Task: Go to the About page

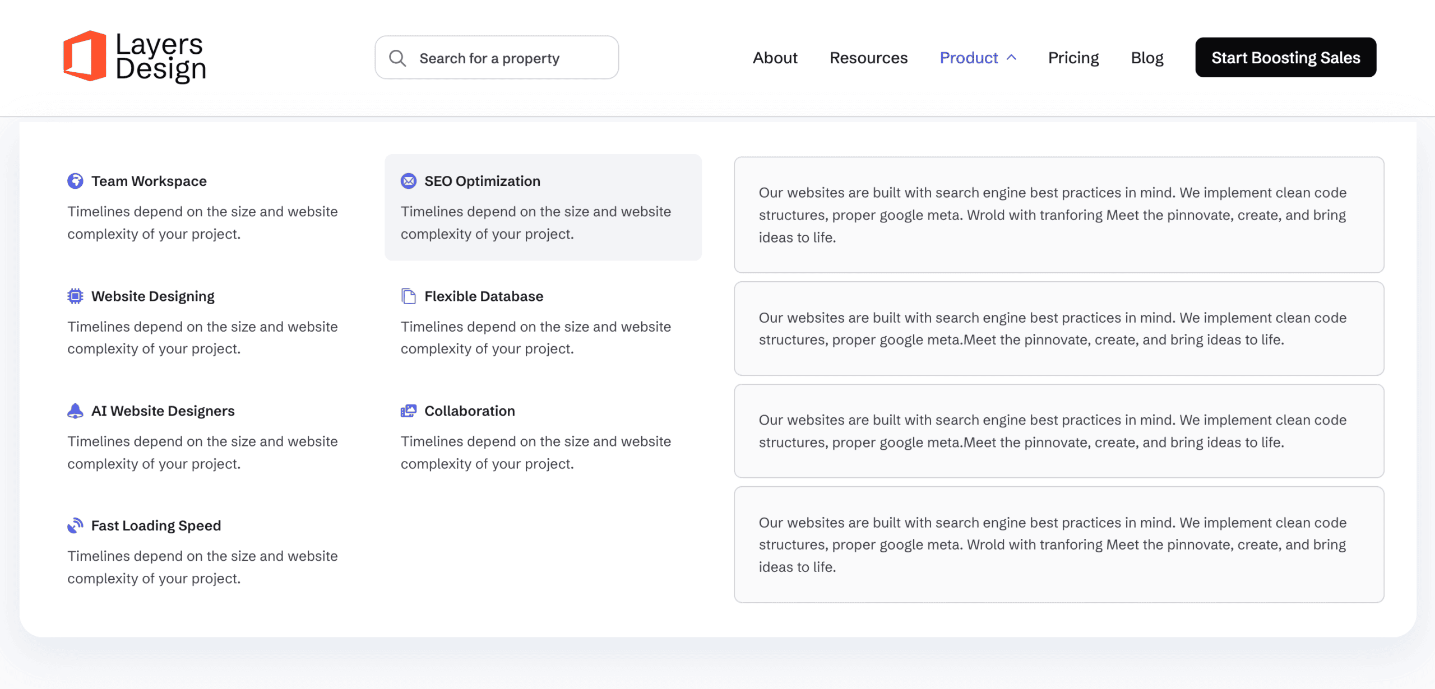Action: pos(775,58)
